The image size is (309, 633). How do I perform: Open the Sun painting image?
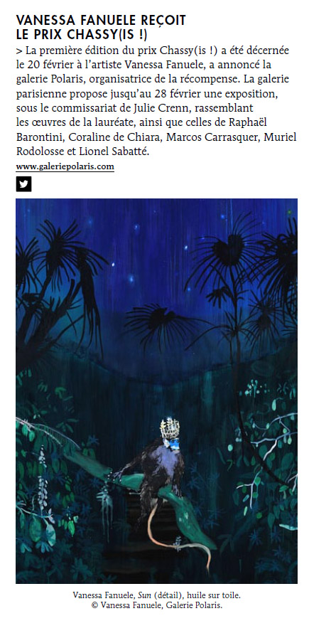[x=156, y=390]
